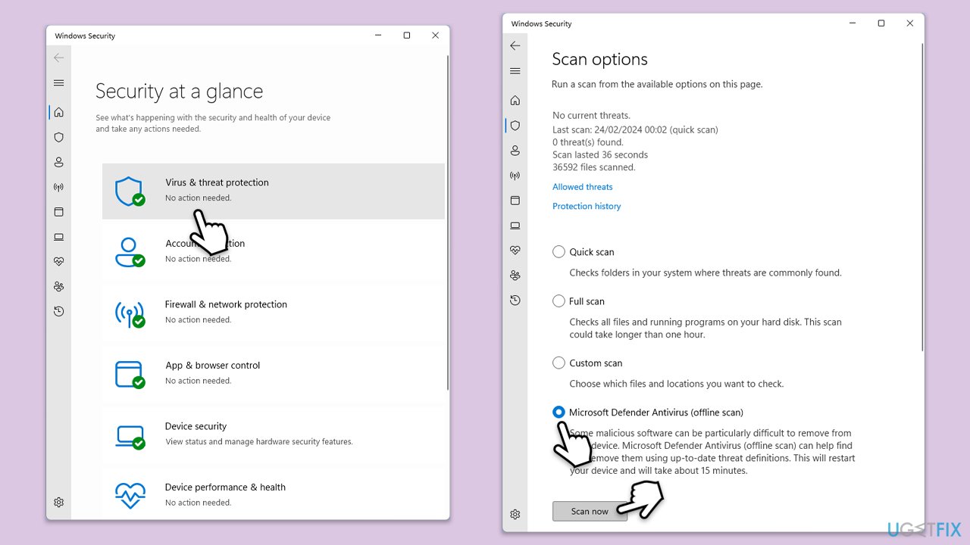The image size is (970, 545).
Task: Click shield icon in right window sidebar
Action: click(x=515, y=126)
